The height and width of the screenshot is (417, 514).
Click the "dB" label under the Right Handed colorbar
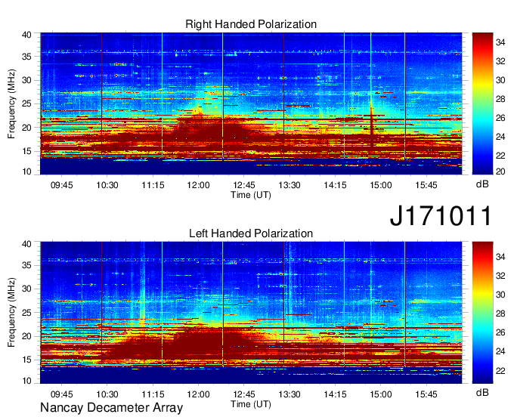[x=482, y=184]
